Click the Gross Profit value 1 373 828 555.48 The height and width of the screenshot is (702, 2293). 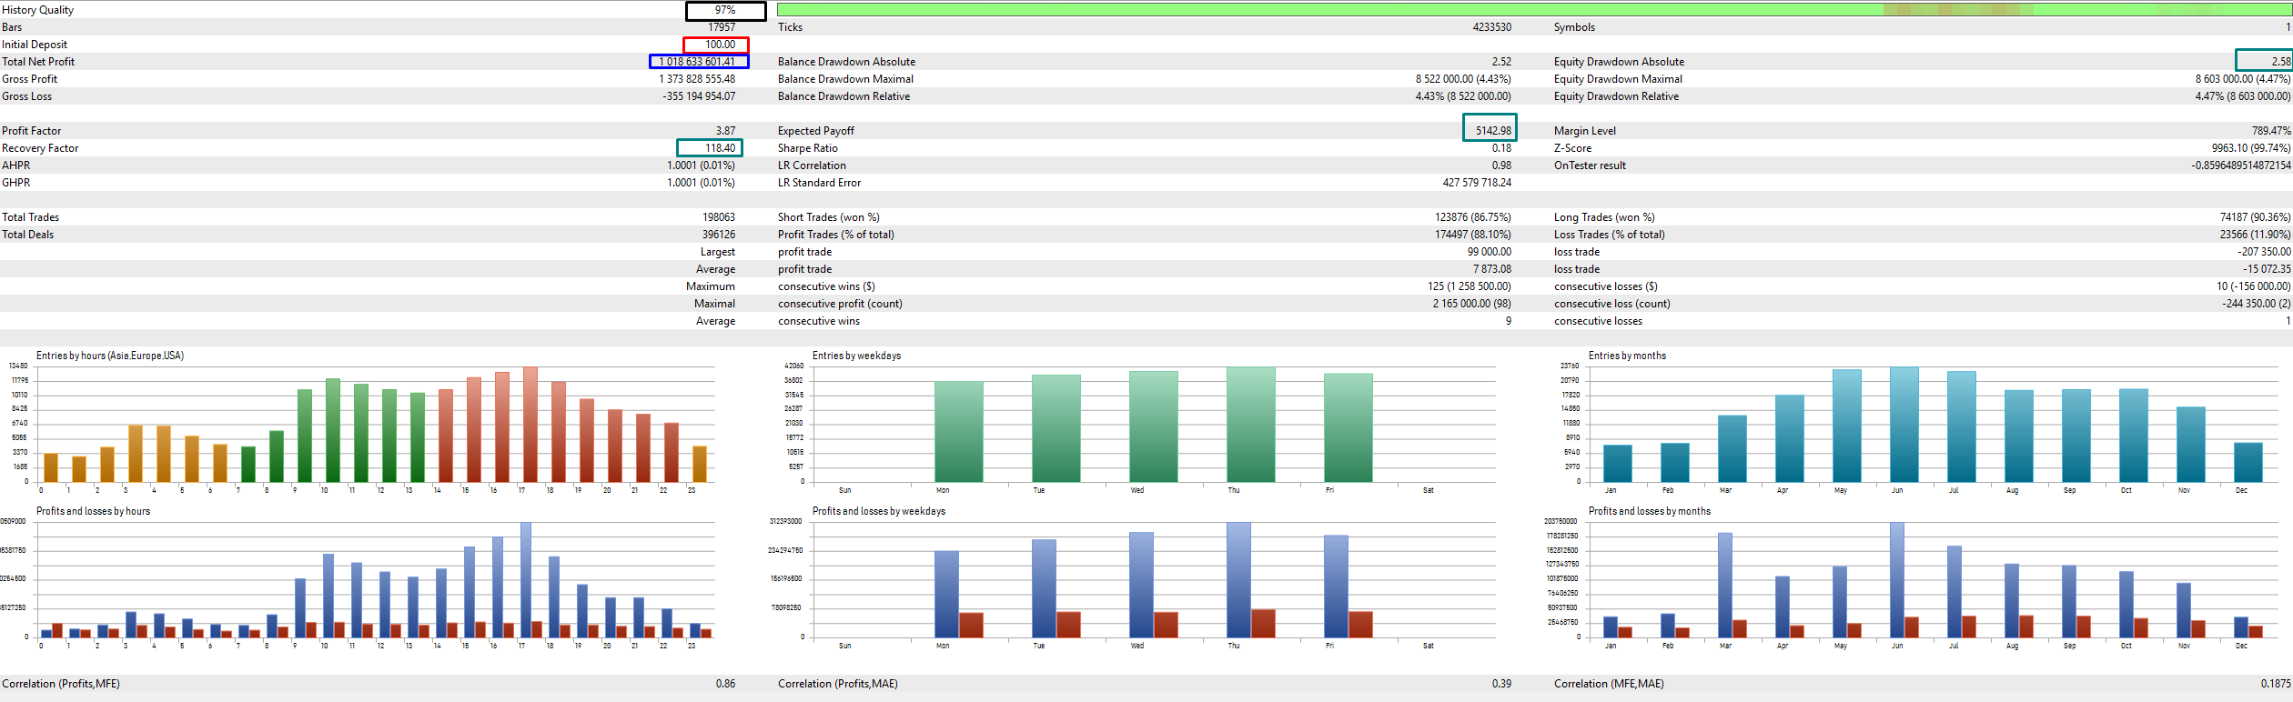click(697, 79)
